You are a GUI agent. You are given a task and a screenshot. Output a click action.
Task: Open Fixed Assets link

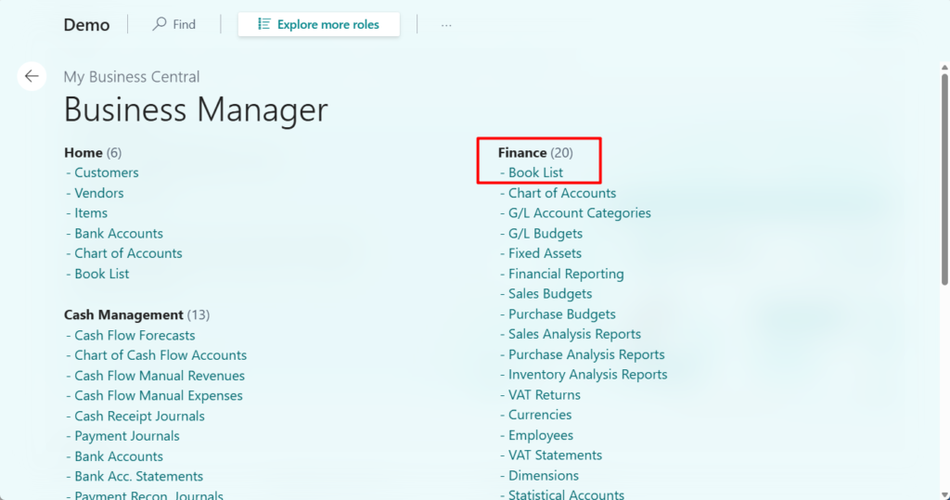(545, 253)
